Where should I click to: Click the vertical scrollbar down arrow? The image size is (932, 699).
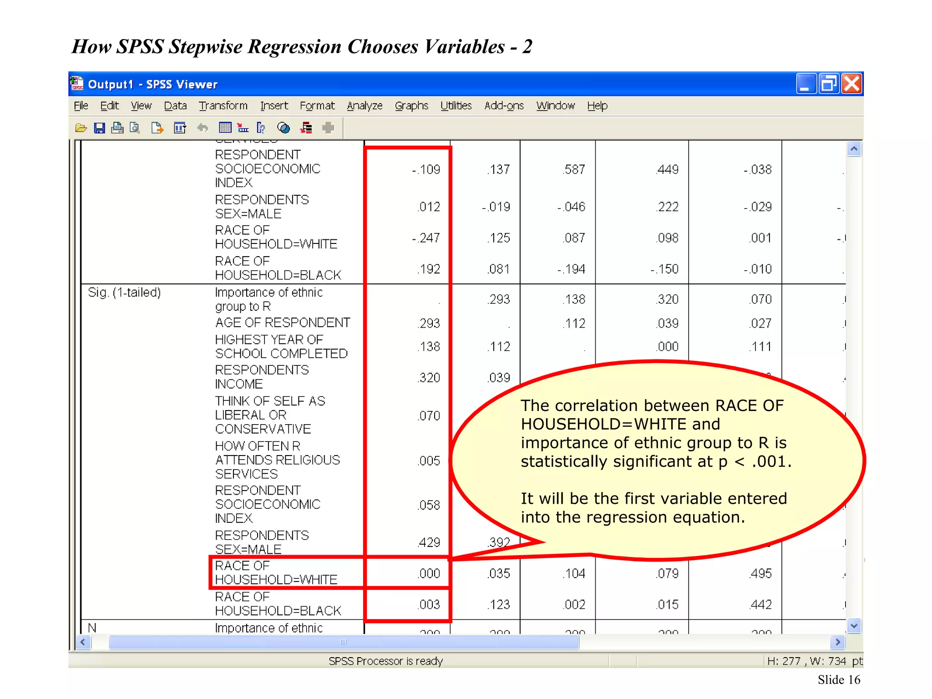click(x=854, y=626)
